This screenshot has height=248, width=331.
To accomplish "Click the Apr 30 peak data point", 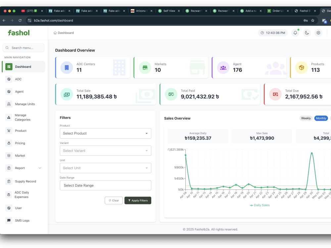I will click(311, 153).
